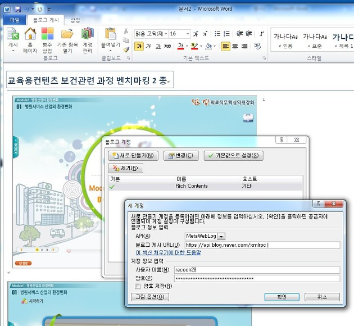Open Manage Accounts (계정 관리) icon
The width and height of the screenshot is (354, 326).
pos(87,34)
